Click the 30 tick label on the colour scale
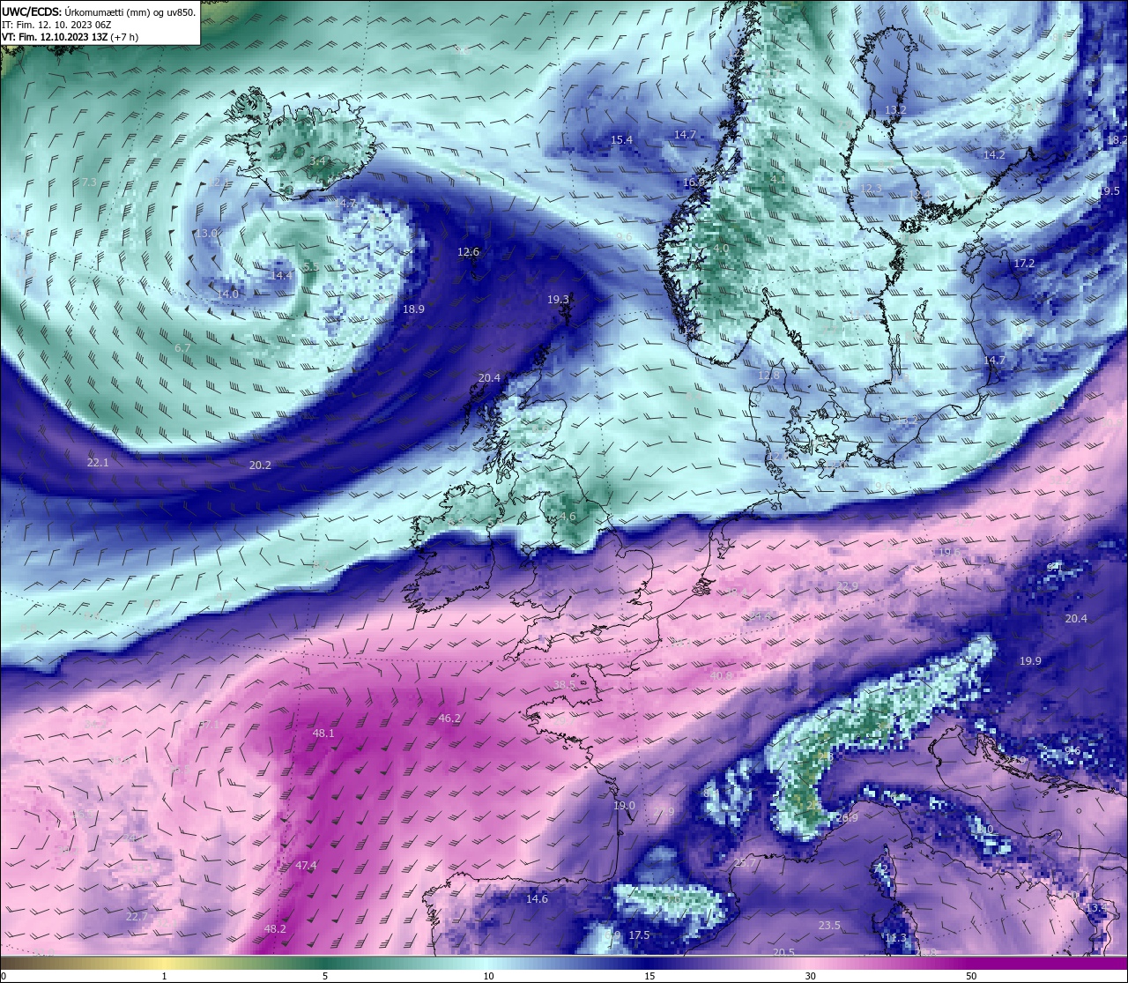 pyautogui.click(x=810, y=976)
